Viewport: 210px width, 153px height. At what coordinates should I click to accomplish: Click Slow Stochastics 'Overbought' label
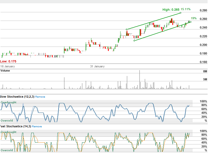point(9,102)
